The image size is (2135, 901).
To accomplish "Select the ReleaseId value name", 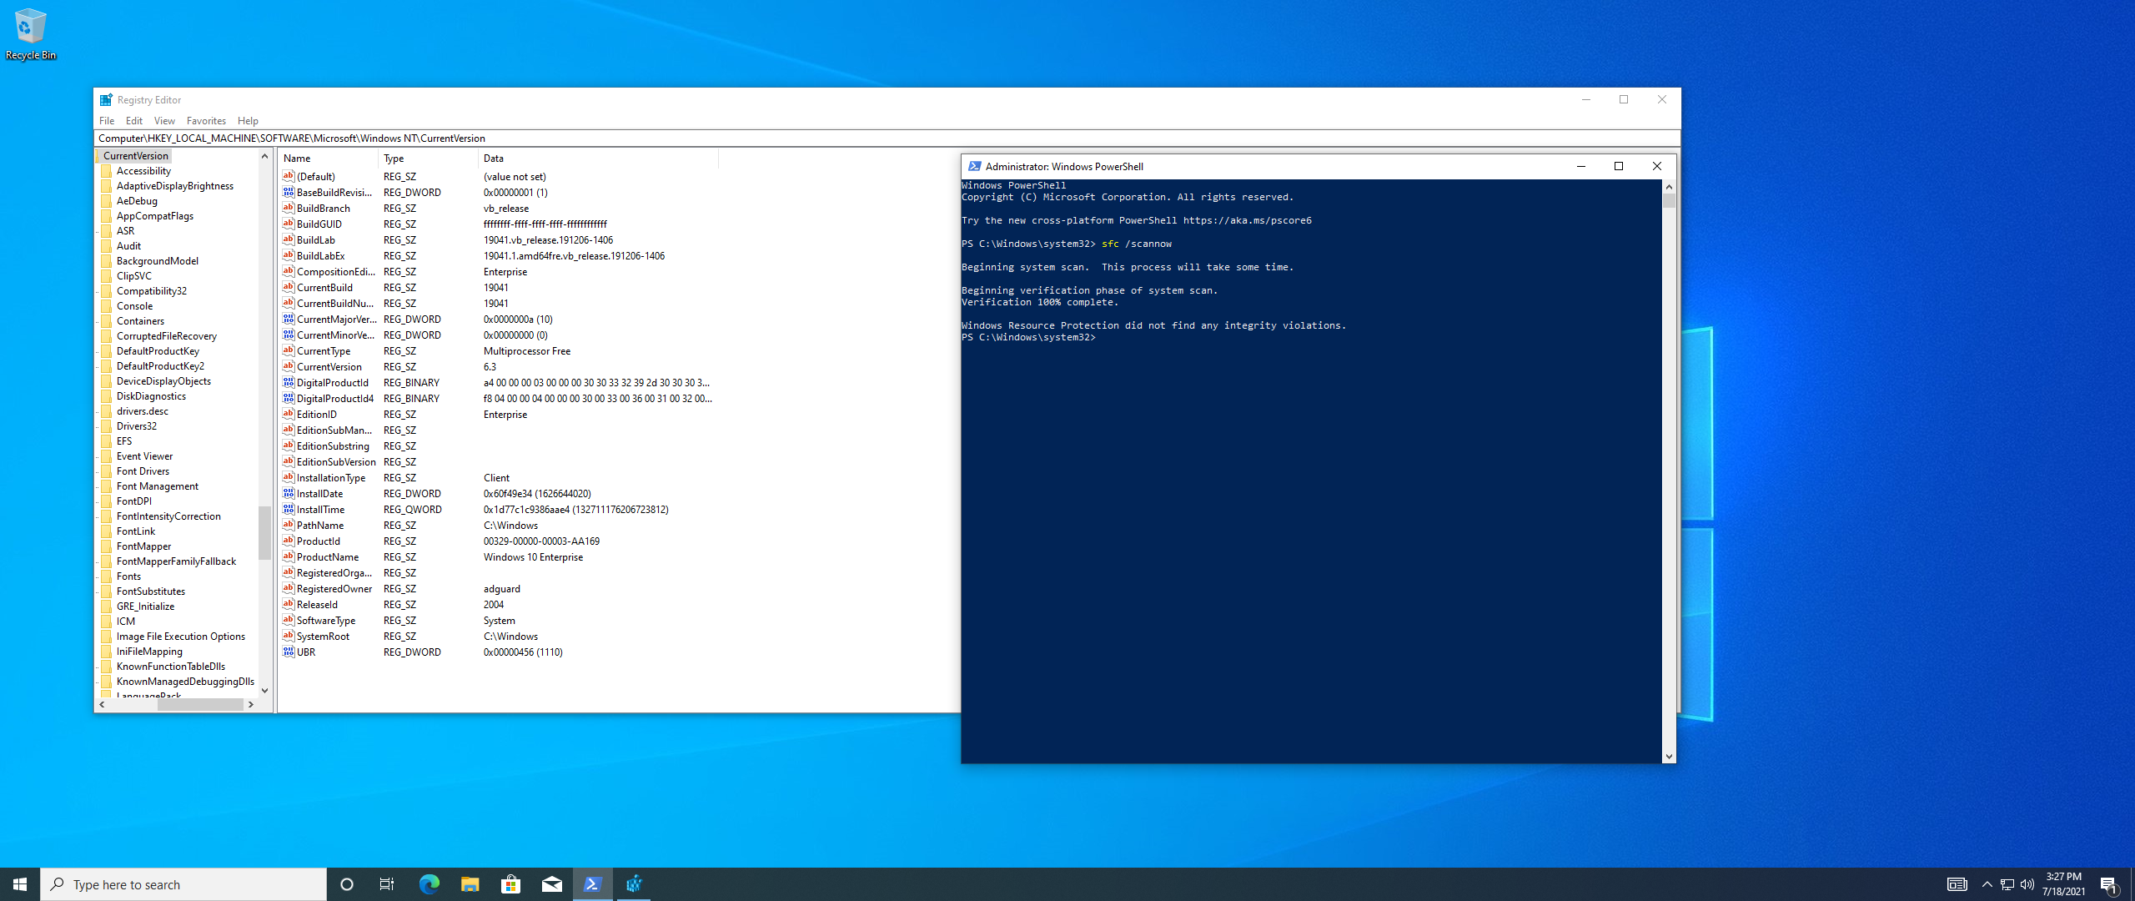I will (x=317, y=605).
